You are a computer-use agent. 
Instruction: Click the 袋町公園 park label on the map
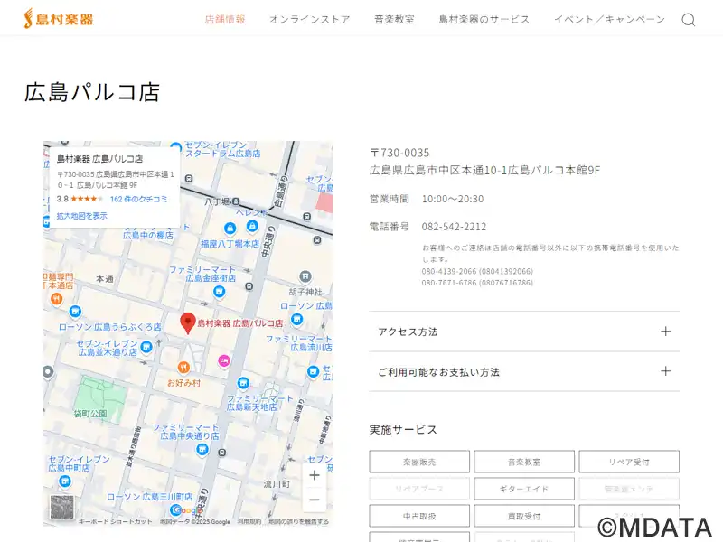90,414
